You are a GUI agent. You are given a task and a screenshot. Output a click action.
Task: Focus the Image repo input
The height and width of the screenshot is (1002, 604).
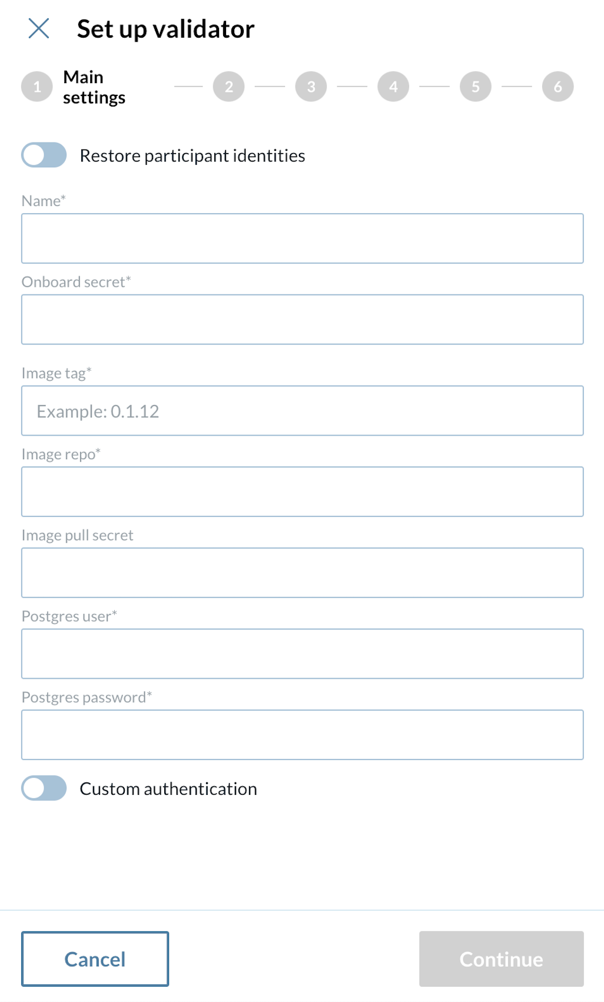click(302, 492)
